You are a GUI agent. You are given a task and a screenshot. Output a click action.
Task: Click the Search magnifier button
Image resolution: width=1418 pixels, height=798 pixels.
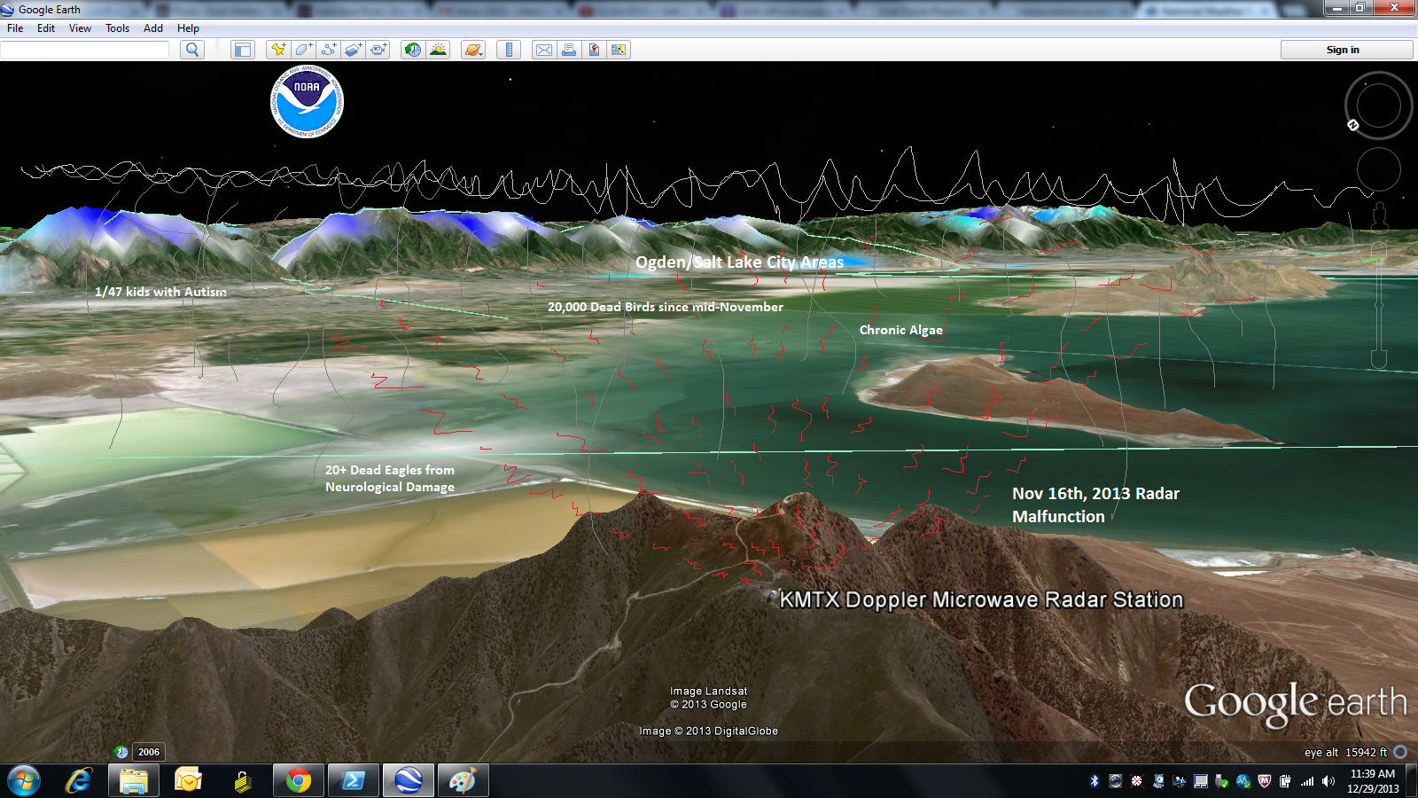pyautogui.click(x=191, y=50)
